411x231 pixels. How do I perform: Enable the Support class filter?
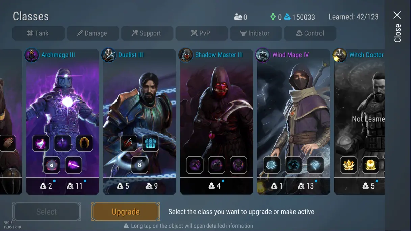click(147, 33)
